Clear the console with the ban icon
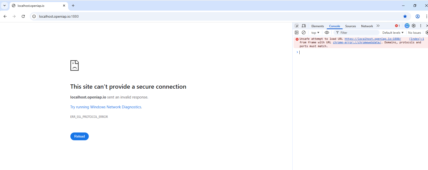The image size is (428, 170). tap(304, 32)
